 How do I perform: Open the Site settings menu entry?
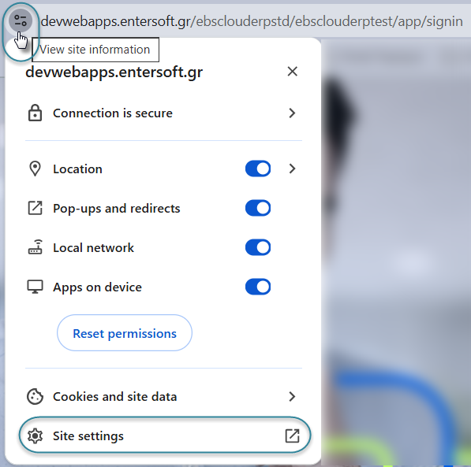(x=165, y=435)
